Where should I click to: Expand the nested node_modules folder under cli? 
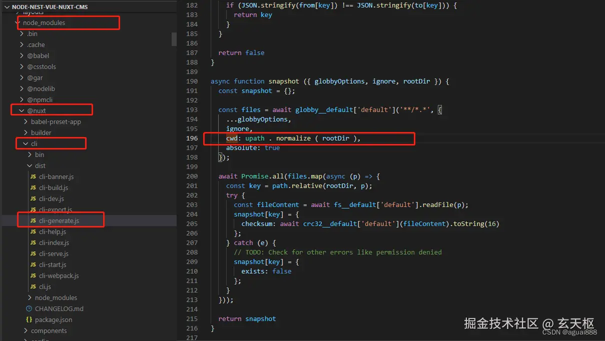point(30,297)
